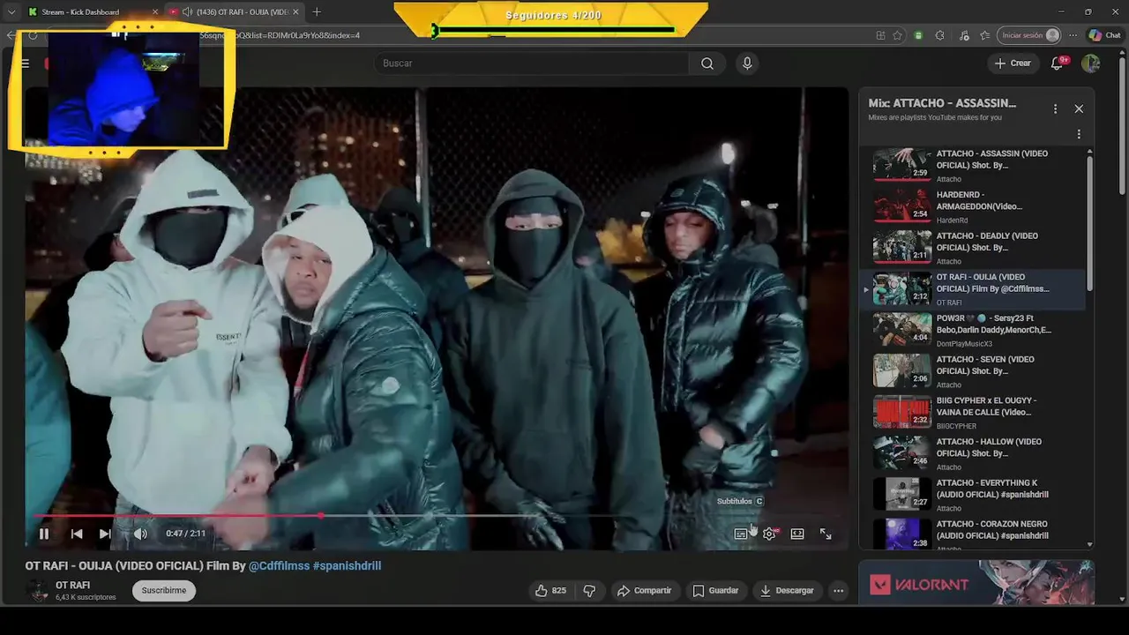Play ATTACHO - ASSASSIN from the mix
The image size is (1129, 635).
tap(974, 165)
